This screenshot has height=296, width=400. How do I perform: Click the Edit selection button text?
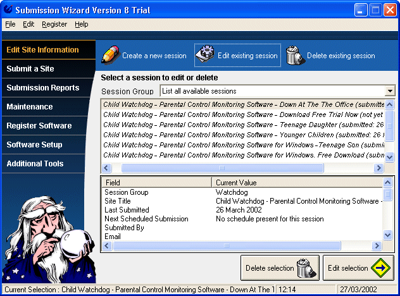coord(348,268)
